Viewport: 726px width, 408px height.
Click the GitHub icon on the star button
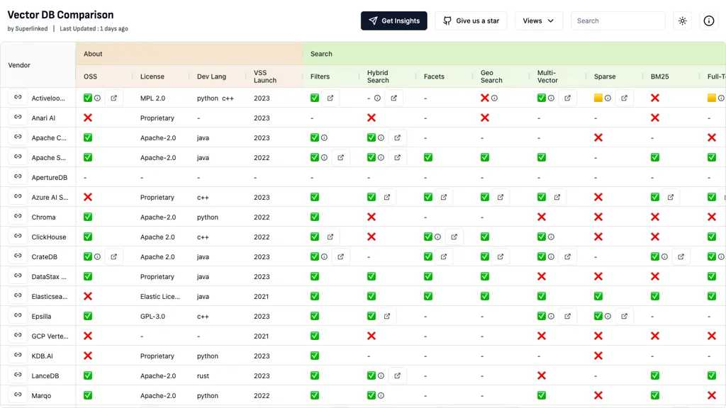tap(447, 21)
